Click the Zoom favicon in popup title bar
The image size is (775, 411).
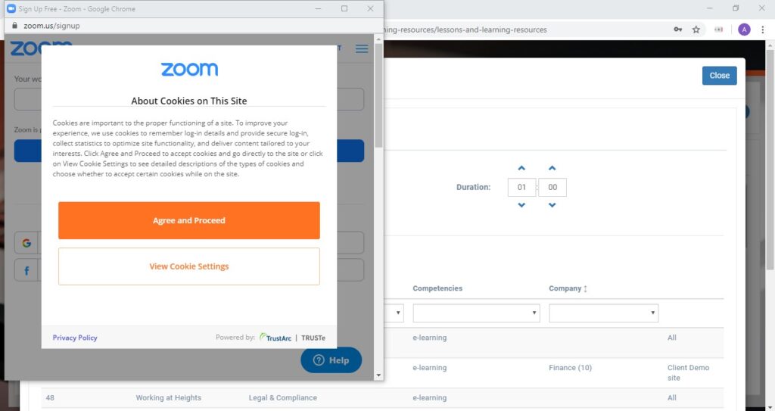11,8
